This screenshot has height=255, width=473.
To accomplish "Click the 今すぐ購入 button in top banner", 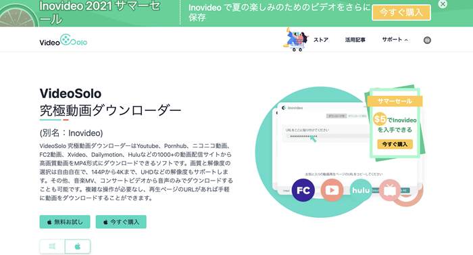I will click(x=401, y=13).
